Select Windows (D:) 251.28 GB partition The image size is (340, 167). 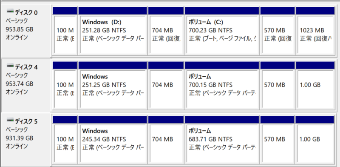click(113, 31)
